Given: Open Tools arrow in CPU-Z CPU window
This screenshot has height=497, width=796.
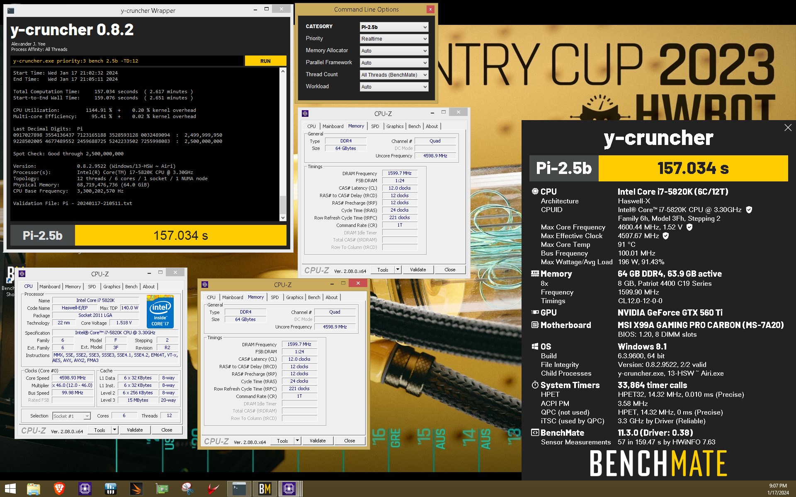Looking at the screenshot, I should click(x=114, y=430).
